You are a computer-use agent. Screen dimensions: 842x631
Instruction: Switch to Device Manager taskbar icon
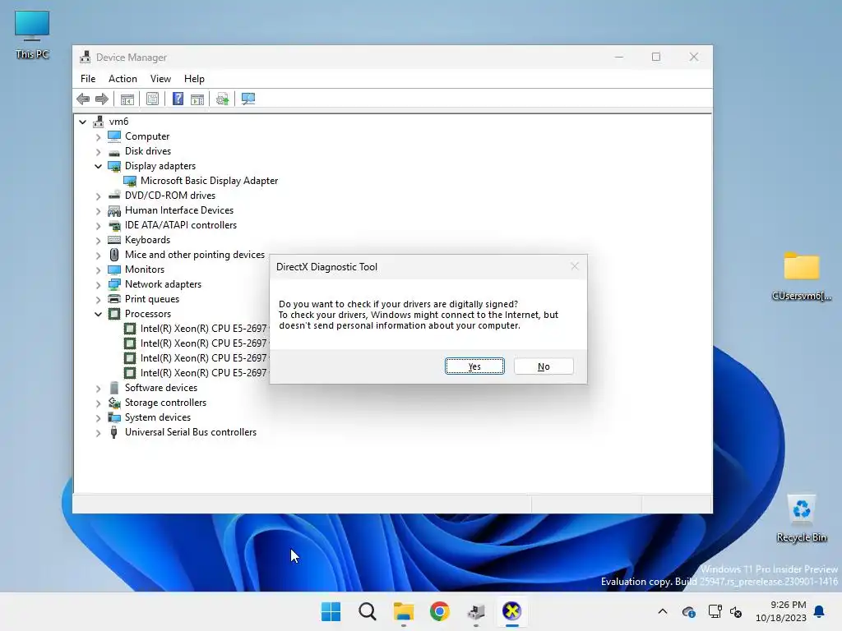tap(476, 611)
